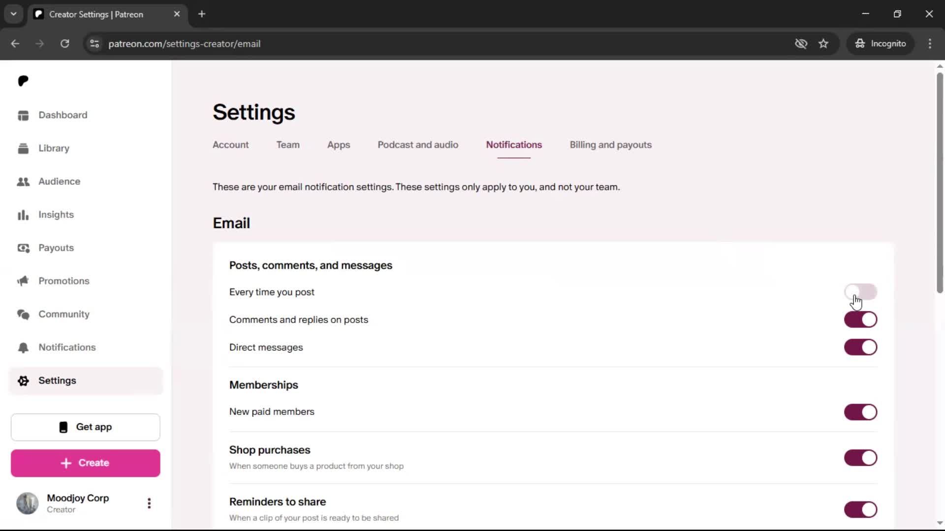Viewport: 945px width, 531px height.
Task: Click the Get app button
Action: point(86,427)
